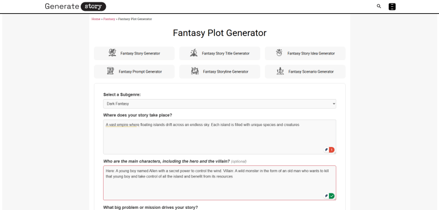The width and height of the screenshot is (439, 210).
Task: Click the Fantasy Scenario Generator icon
Action: pyautogui.click(x=280, y=71)
